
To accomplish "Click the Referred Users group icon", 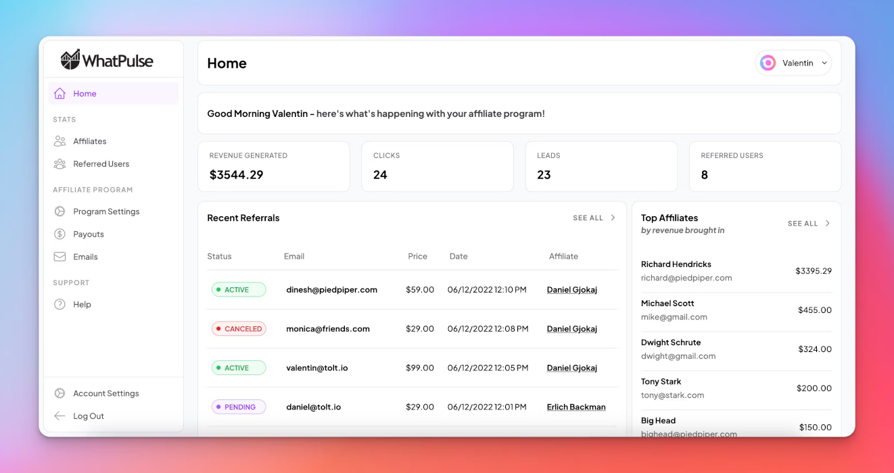I will [x=60, y=164].
